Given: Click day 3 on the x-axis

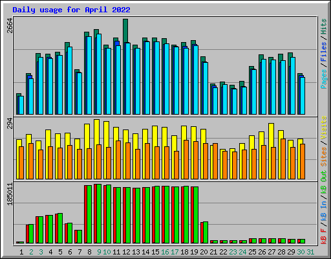Looking at the screenshot, I should click(41, 252).
